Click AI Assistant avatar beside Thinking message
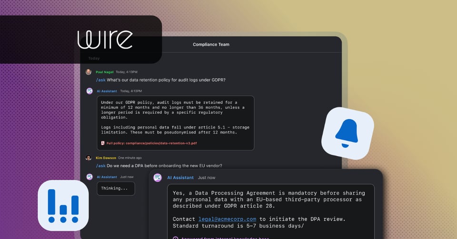Viewport: 457px width, 239px height. coord(90,177)
